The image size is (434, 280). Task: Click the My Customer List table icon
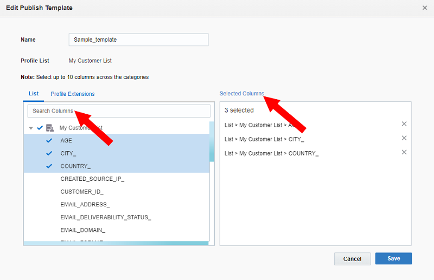50,128
